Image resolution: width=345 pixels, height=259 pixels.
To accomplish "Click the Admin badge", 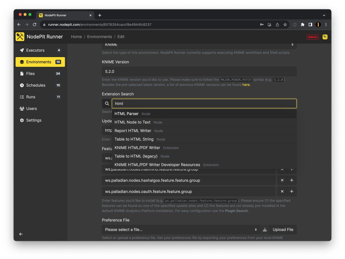I will pos(313,37).
